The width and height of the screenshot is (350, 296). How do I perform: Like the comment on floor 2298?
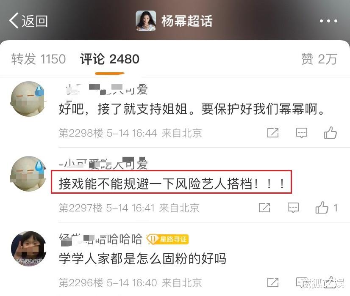pyautogui.click(x=331, y=132)
